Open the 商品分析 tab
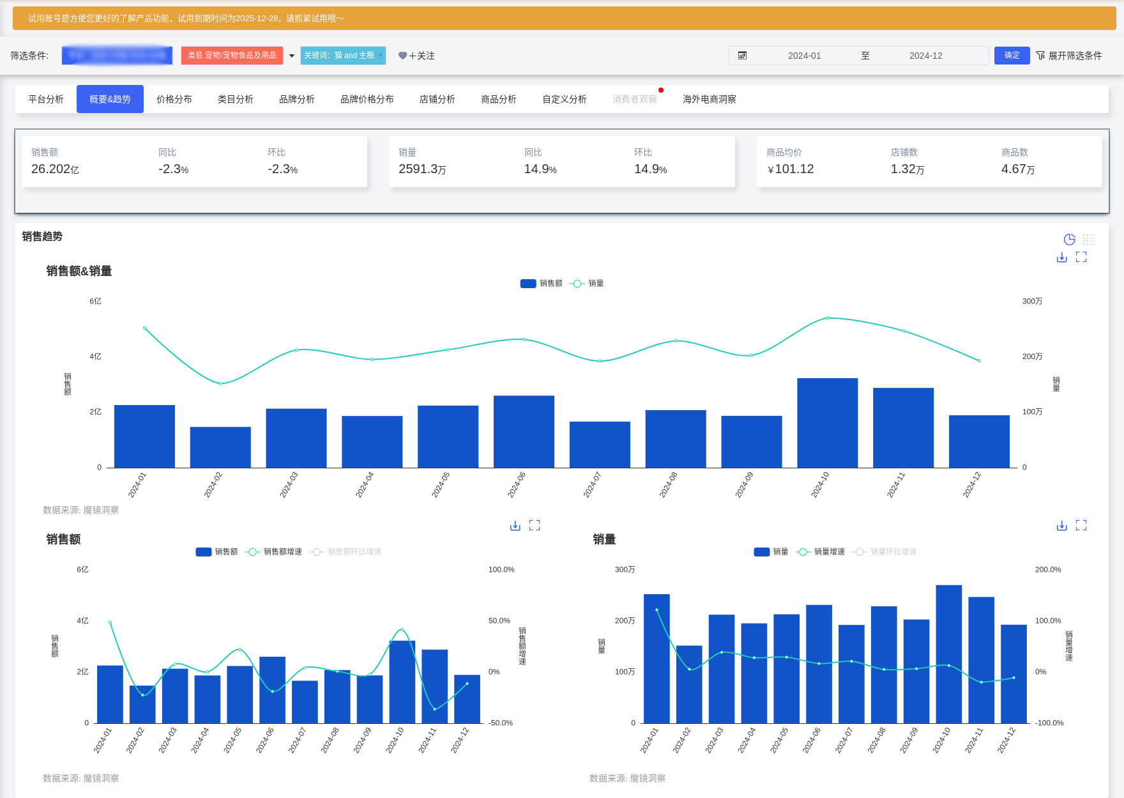 499,99
